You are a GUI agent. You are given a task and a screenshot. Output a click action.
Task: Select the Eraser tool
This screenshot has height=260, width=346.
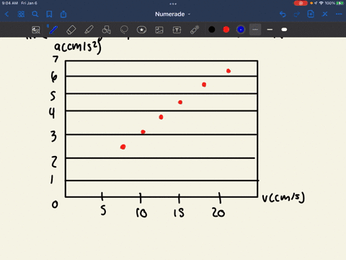pos(71,30)
